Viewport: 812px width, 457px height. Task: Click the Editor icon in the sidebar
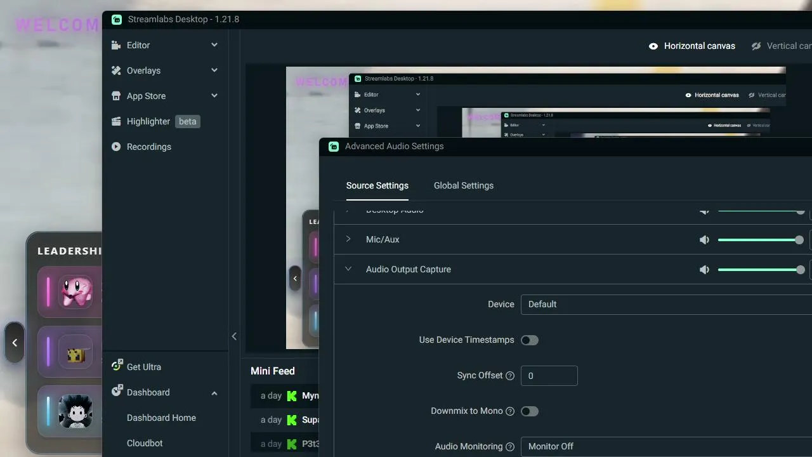[x=116, y=45]
